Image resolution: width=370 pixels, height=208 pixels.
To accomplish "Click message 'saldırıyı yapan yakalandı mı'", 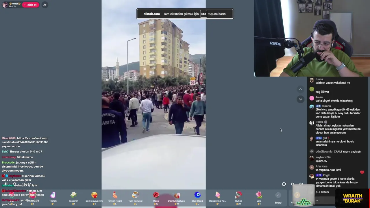I will pyautogui.click(x=332, y=83).
